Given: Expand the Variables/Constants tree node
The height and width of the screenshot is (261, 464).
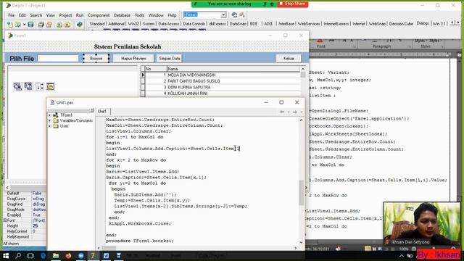Looking at the screenshot, I should click(x=50, y=121).
